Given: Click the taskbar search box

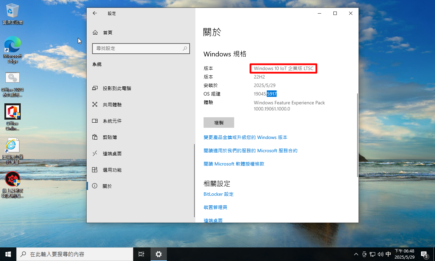Looking at the screenshot, I should point(75,254).
